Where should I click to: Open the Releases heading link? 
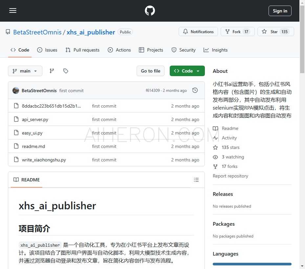223,194
